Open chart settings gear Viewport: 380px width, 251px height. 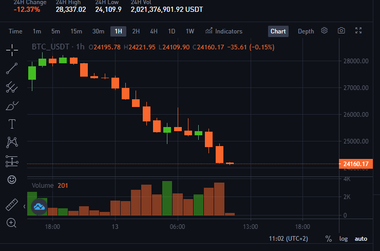[324, 30]
